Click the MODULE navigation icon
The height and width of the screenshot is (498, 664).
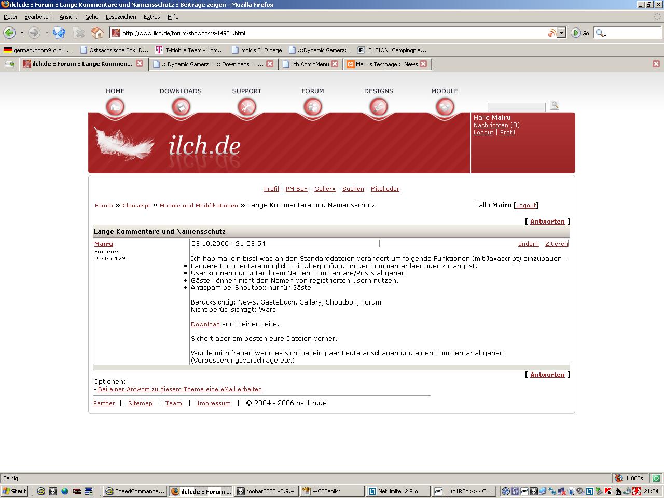click(445, 107)
